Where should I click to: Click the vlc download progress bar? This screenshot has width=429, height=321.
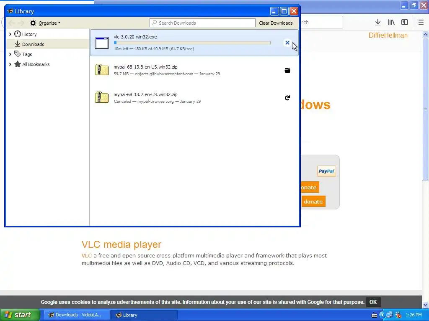[x=192, y=43]
